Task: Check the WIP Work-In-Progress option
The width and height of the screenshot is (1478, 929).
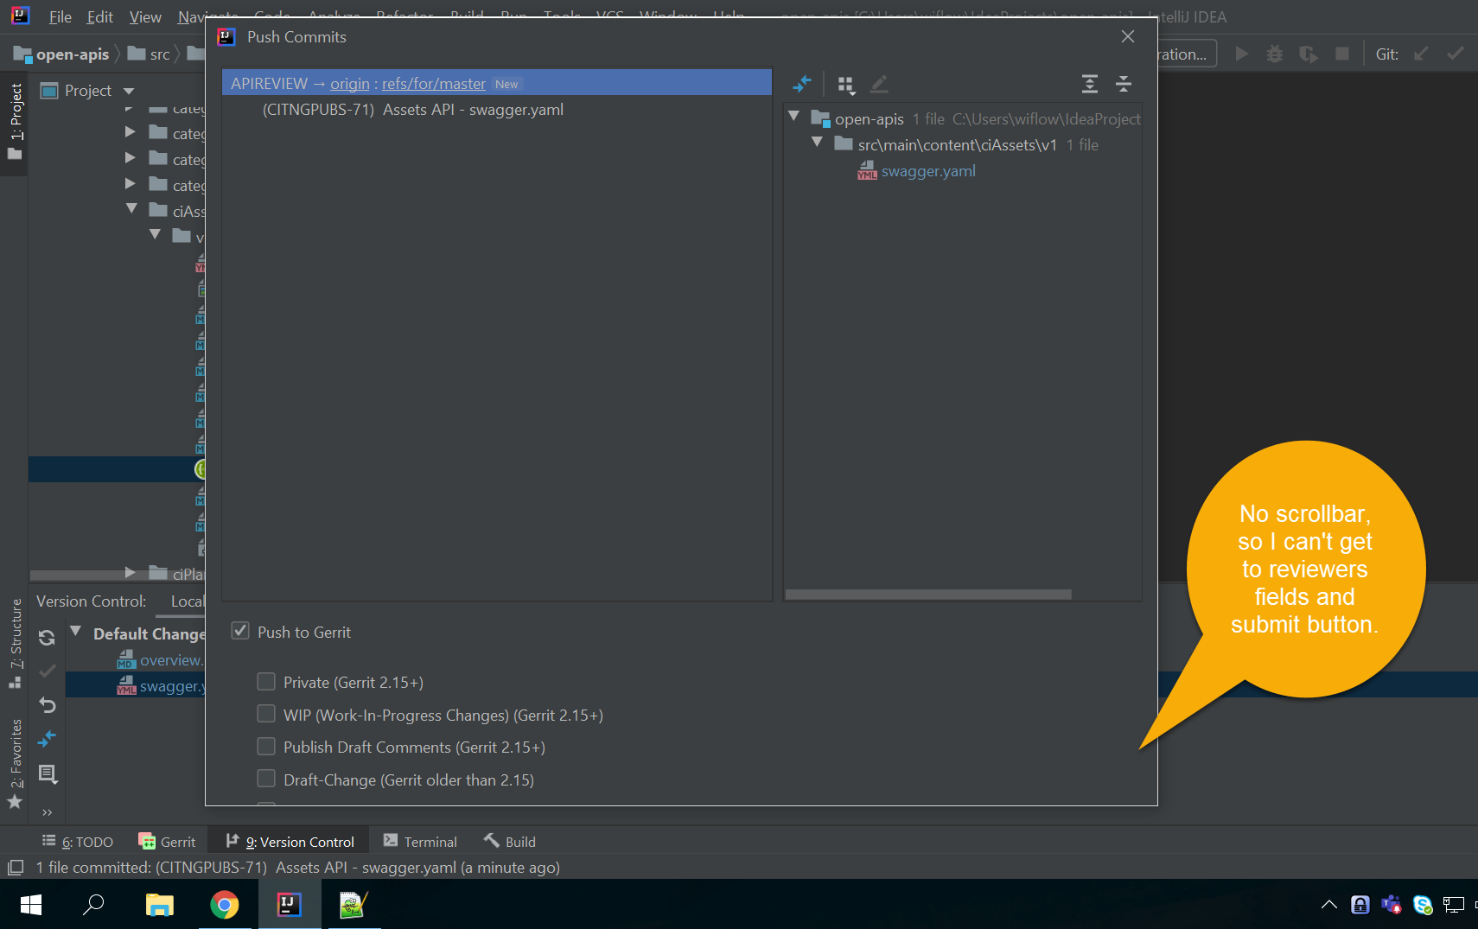Action: (267, 714)
